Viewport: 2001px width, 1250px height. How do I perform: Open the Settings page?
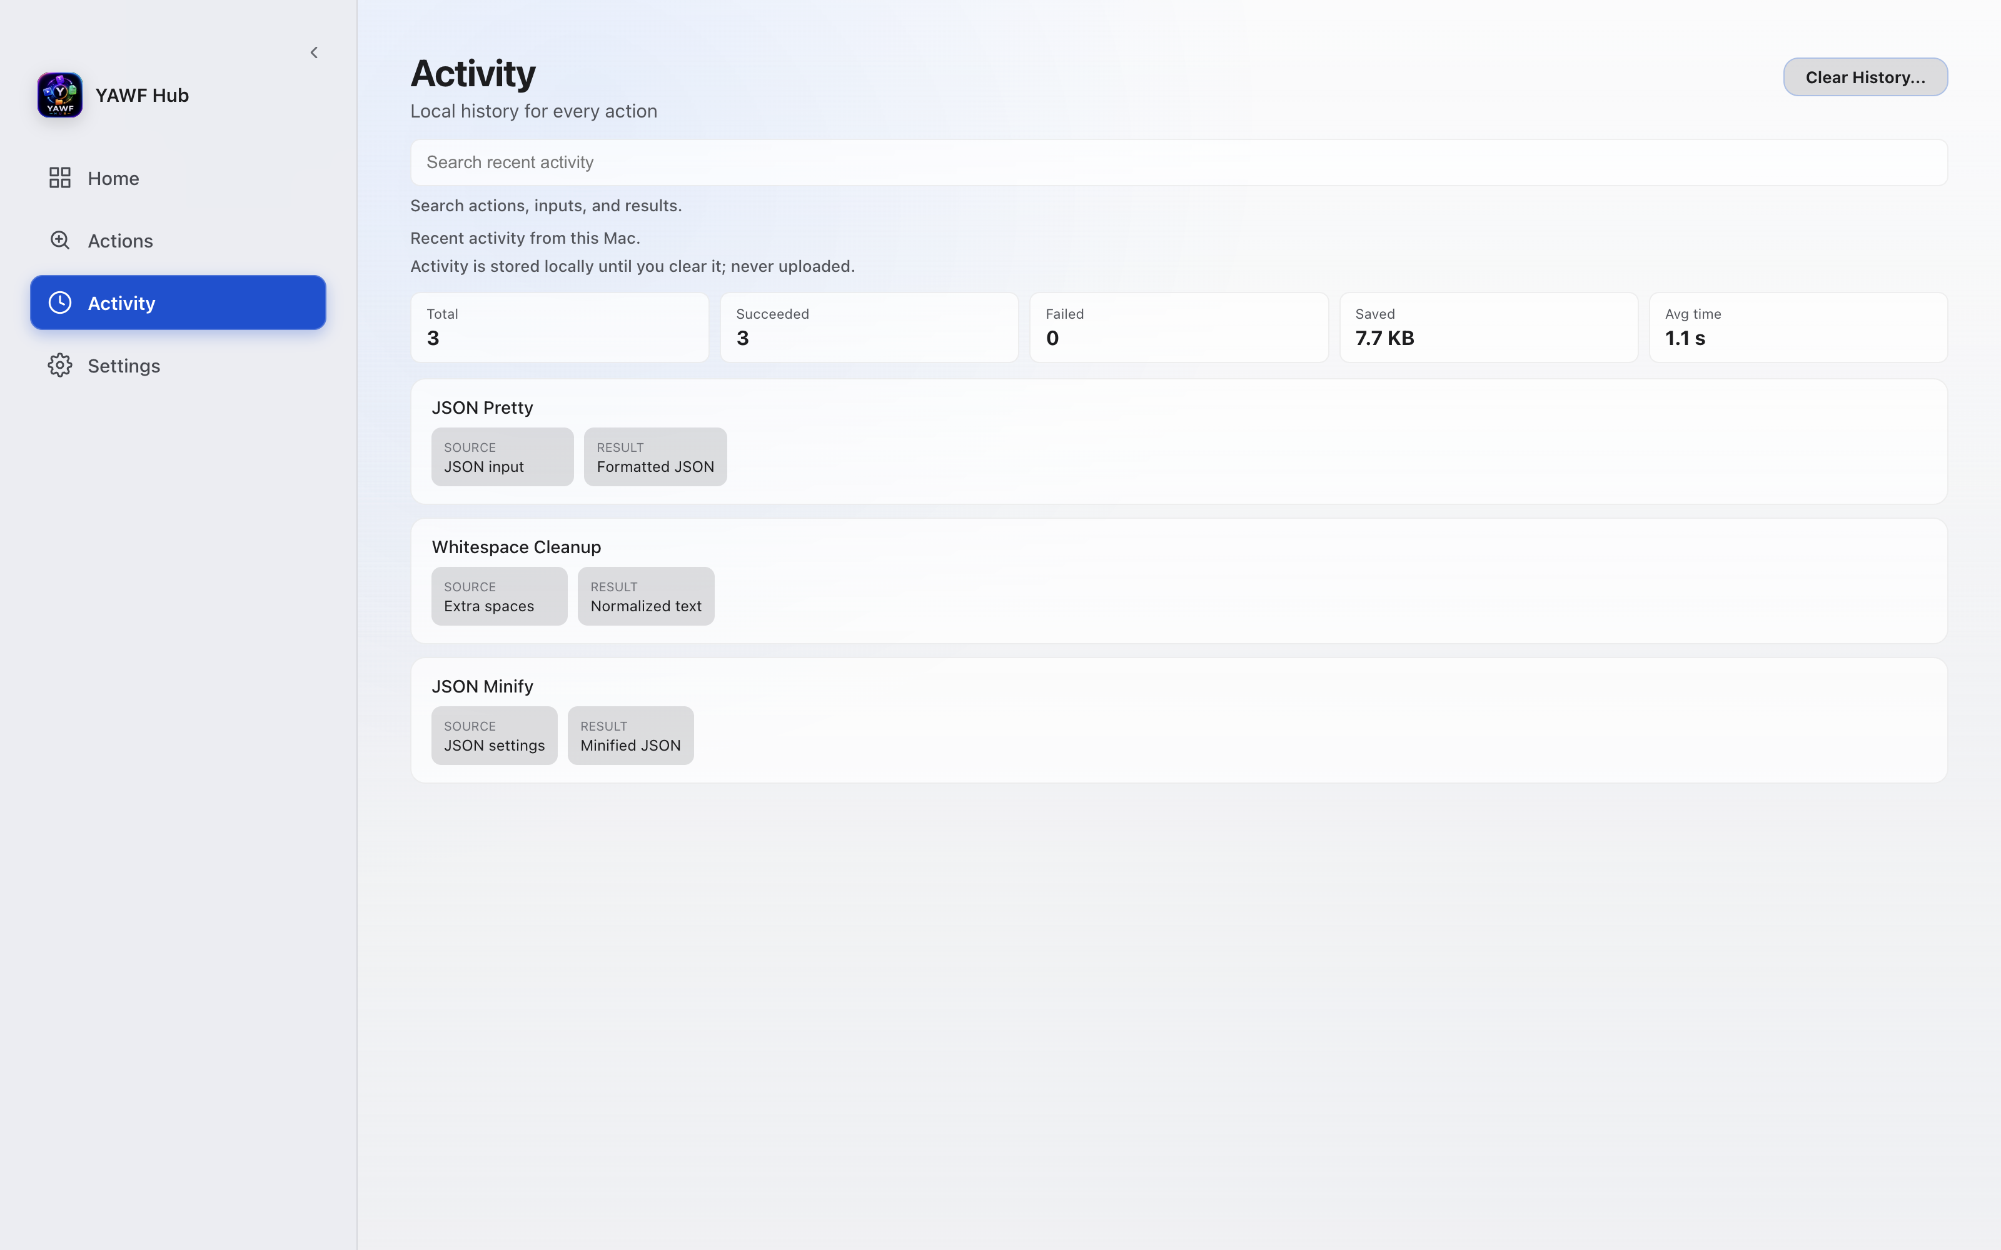pos(178,366)
